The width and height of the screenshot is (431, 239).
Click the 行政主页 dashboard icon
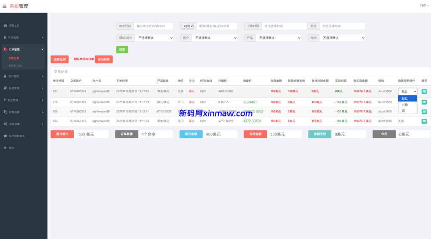pyautogui.click(x=5, y=26)
